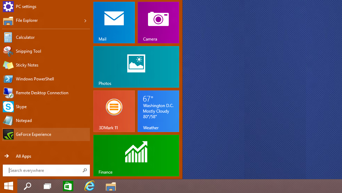Click the Windows PowerShell label
342x193 pixels.
click(x=35, y=79)
